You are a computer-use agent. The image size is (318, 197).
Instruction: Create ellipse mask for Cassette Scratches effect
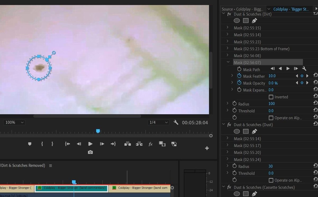tap(237, 194)
